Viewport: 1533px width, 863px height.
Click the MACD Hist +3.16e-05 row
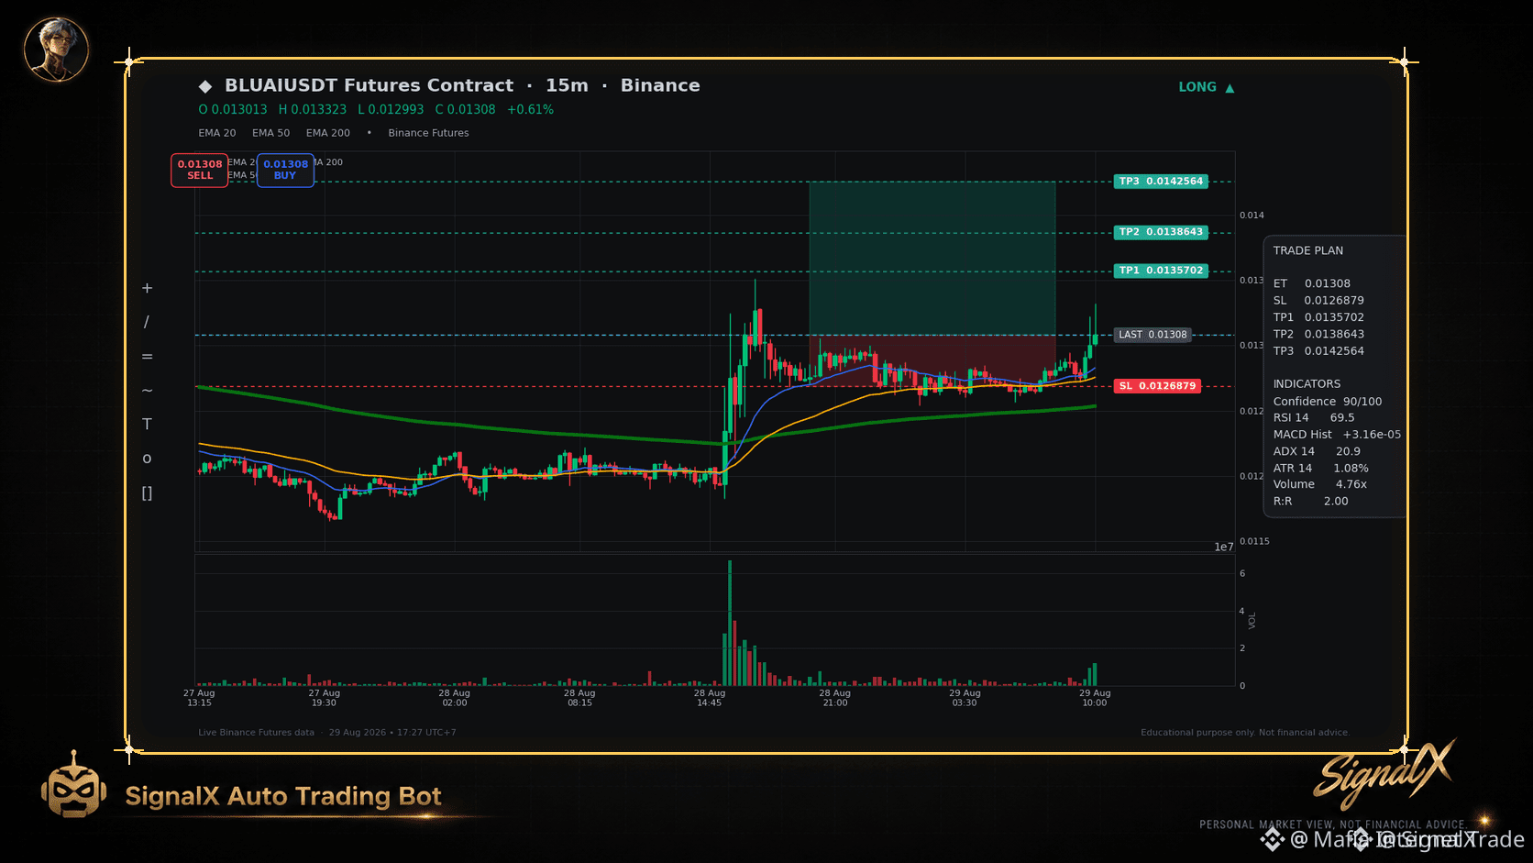tap(1337, 435)
